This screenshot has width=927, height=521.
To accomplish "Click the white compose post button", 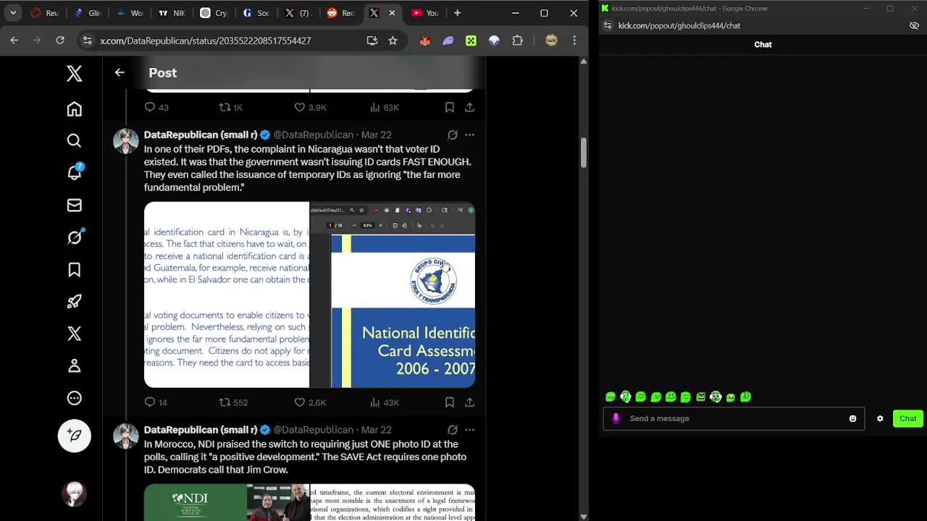I will pos(75,436).
